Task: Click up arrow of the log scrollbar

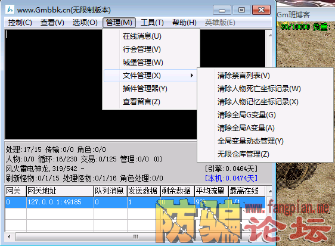Action: click(270, 35)
